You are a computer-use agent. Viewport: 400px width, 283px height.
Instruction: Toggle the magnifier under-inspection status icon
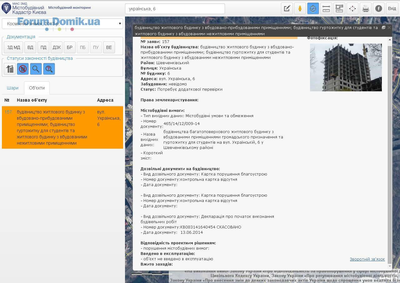pyautogui.click(x=36, y=69)
